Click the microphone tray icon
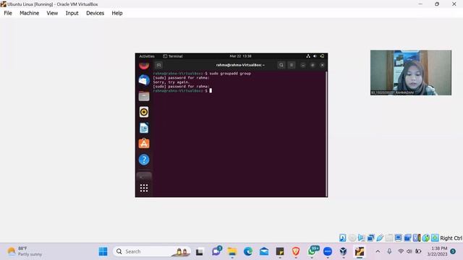Image resolution: width=463 pixels, height=260 pixels. tap(389, 251)
